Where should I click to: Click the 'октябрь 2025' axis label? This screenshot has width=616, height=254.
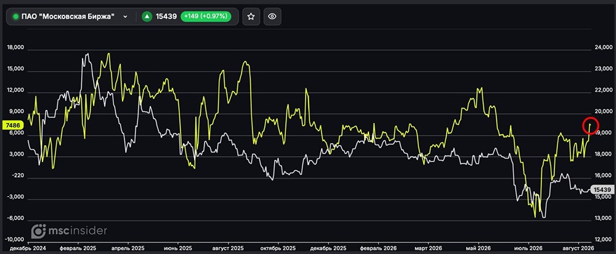click(x=278, y=248)
